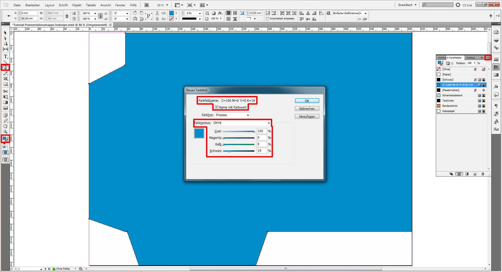Create new swatch with panel's new-swatch icon

[475, 174]
